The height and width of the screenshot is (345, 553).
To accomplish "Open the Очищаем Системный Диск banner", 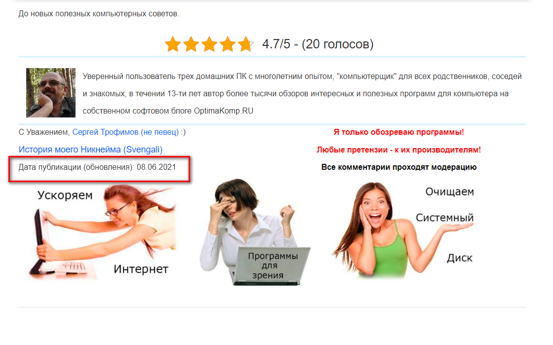I will point(403,230).
